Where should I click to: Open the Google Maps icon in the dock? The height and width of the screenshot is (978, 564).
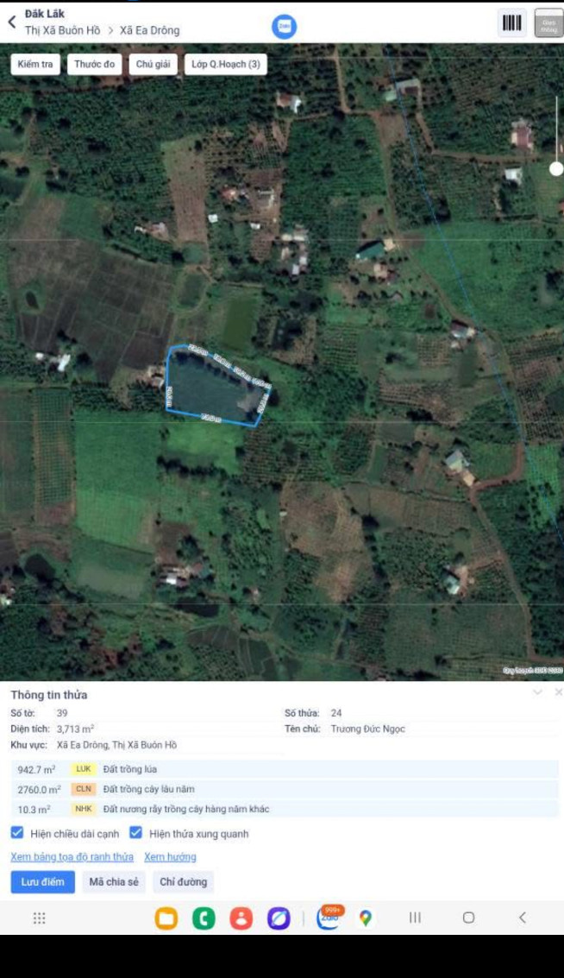click(366, 918)
